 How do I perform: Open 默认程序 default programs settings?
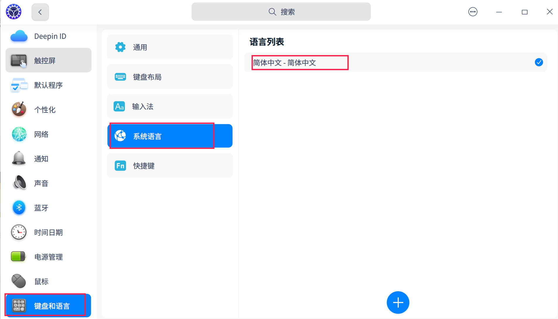48,85
